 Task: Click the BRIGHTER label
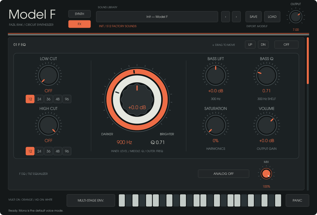(167, 134)
